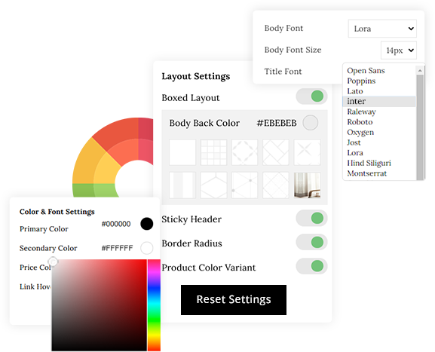The image size is (435, 352).
Task: Select Oxygen in the font list
Action: (x=360, y=133)
